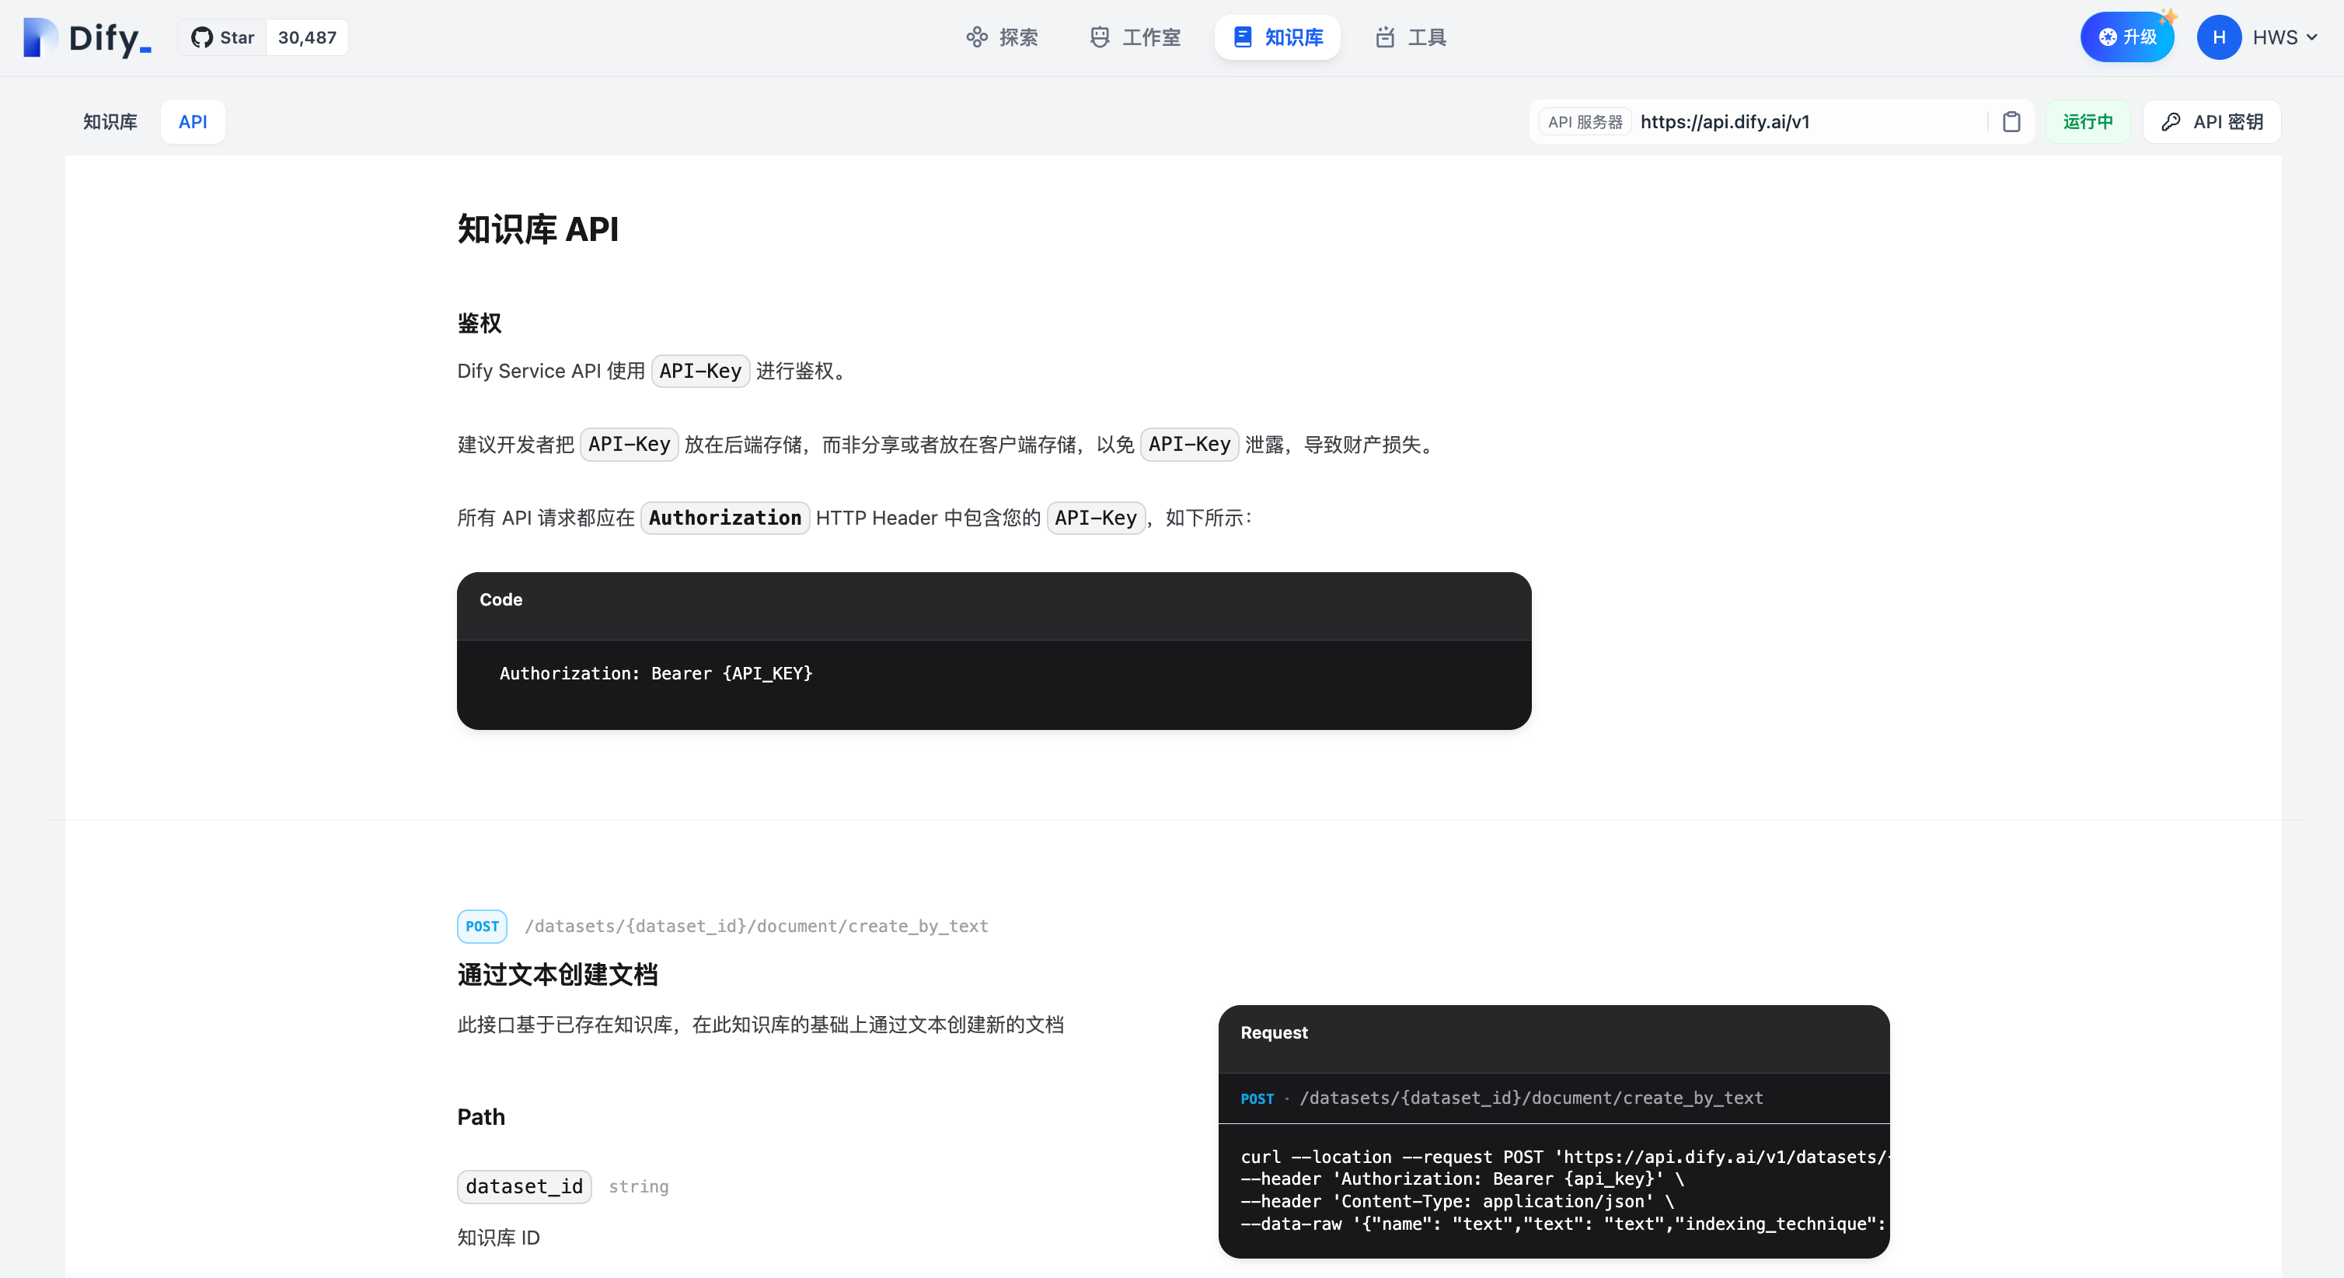
Task: Click the 升级 upgrade button
Action: (2126, 37)
